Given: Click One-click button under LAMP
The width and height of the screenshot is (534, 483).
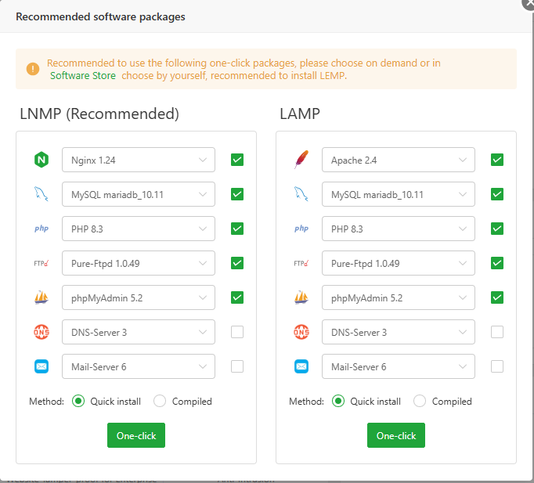Looking at the screenshot, I should (x=396, y=435).
